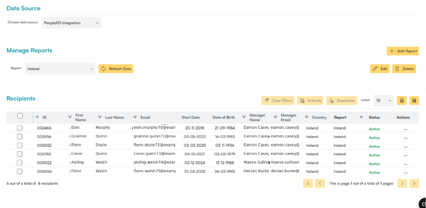The height and width of the screenshot is (208, 426).
Task: Click the Date of Birth column header
Action: (x=224, y=117)
